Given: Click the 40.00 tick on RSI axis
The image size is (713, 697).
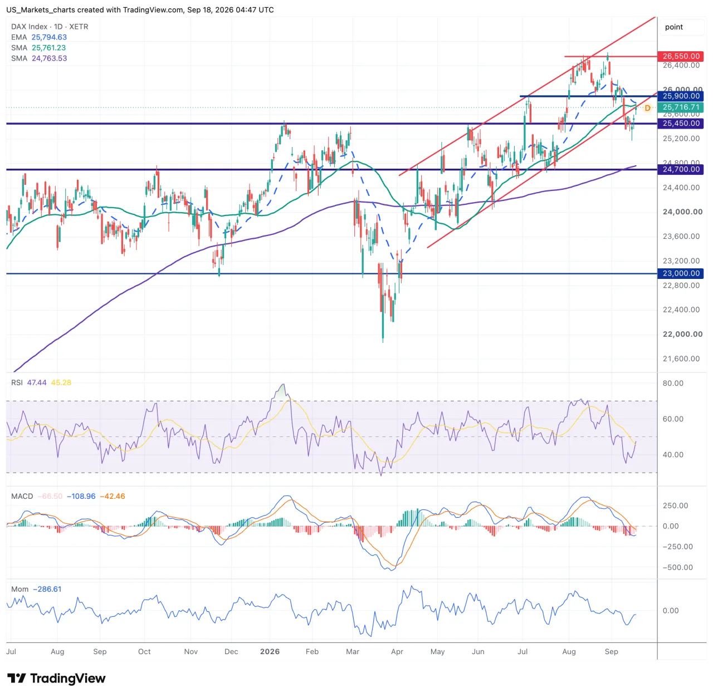Looking at the screenshot, I should [x=673, y=455].
